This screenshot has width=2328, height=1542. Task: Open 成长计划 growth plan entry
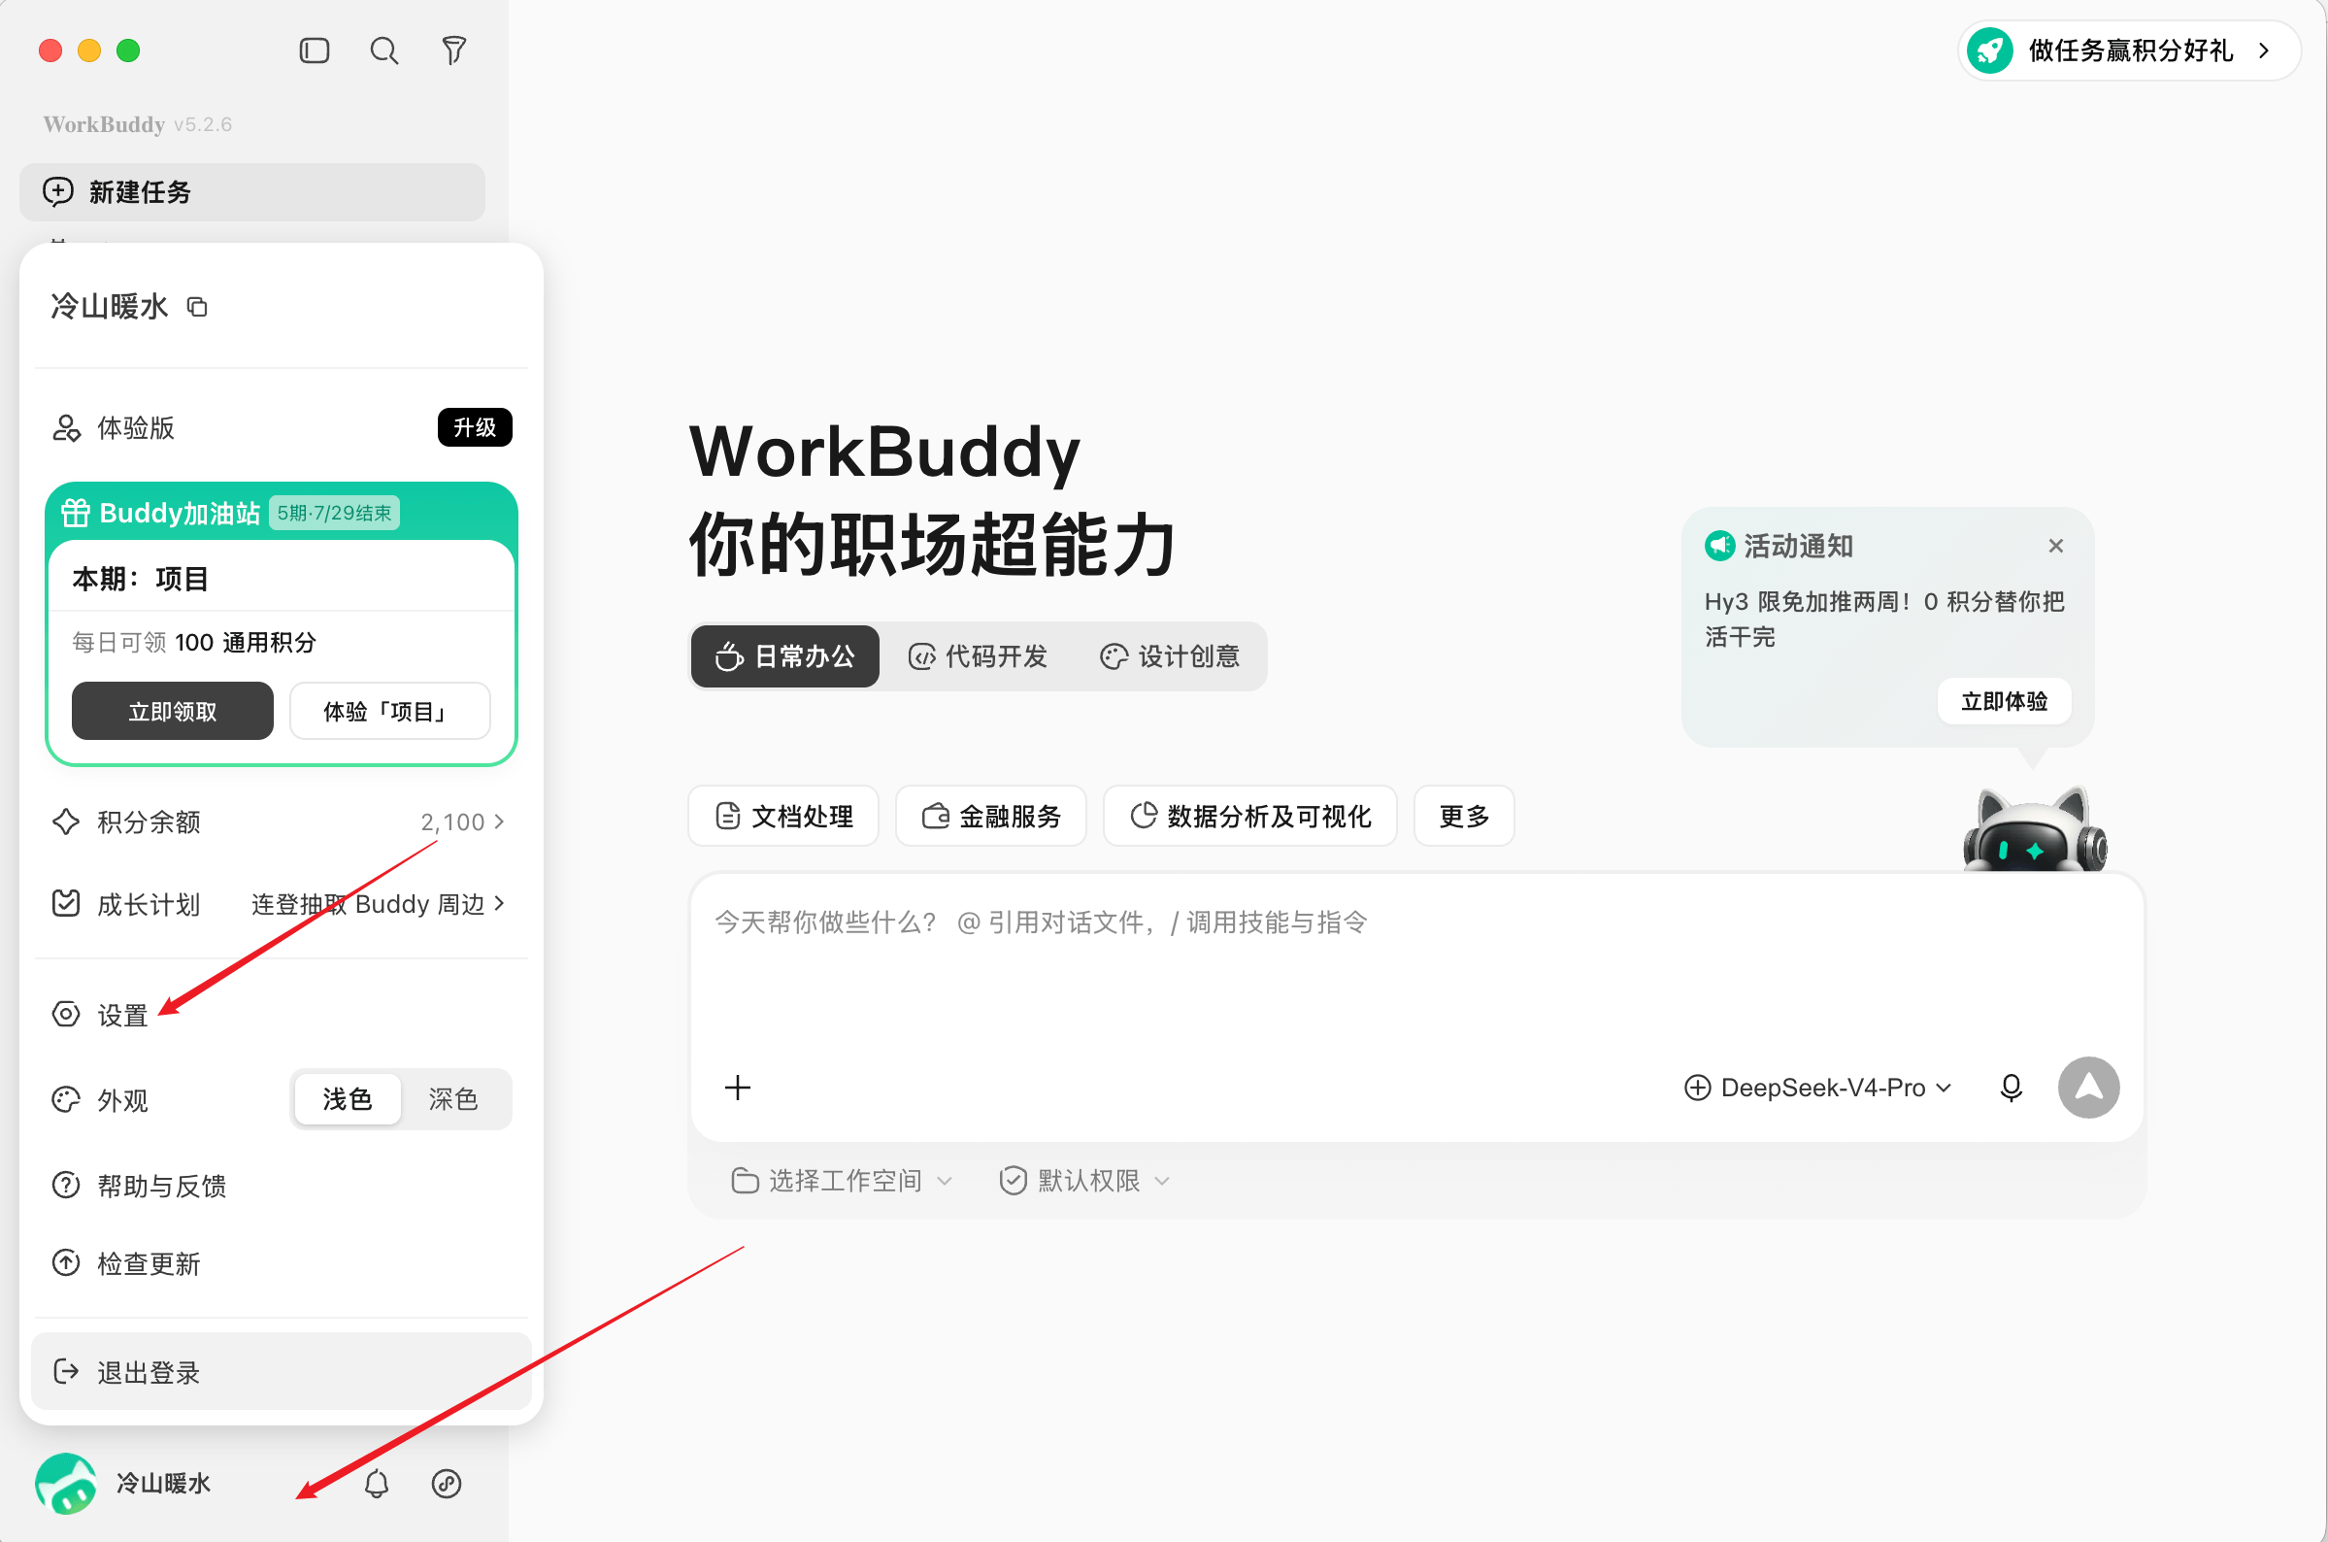[281, 904]
